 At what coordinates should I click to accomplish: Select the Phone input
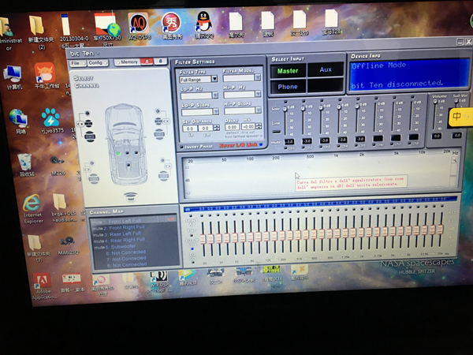tap(289, 87)
